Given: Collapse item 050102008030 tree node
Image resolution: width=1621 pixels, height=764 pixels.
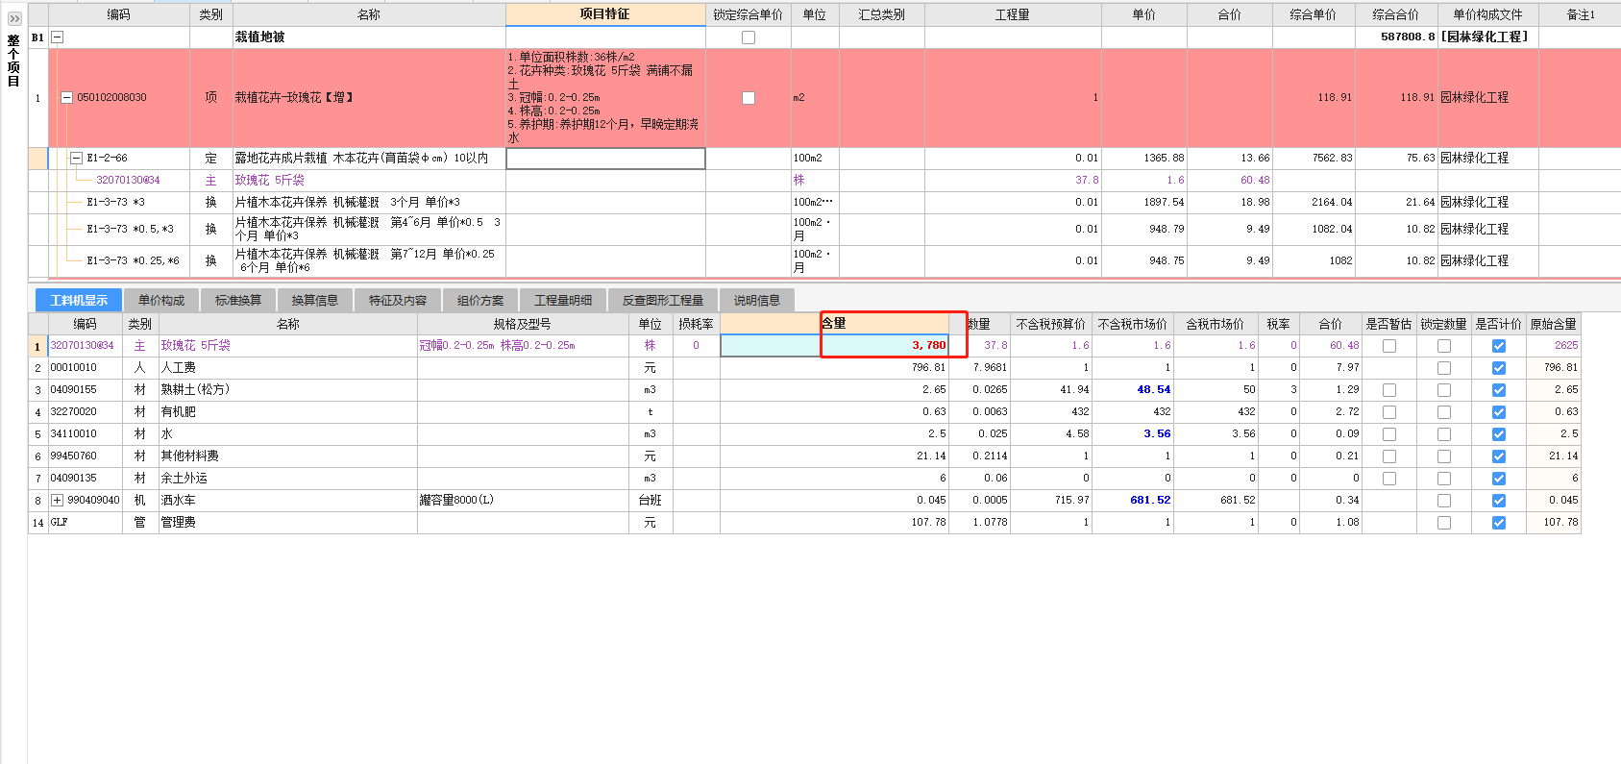Looking at the screenshot, I should click(x=67, y=98).
